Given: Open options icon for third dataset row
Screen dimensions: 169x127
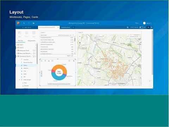Looking at the screenshot, I should point(34,50).
